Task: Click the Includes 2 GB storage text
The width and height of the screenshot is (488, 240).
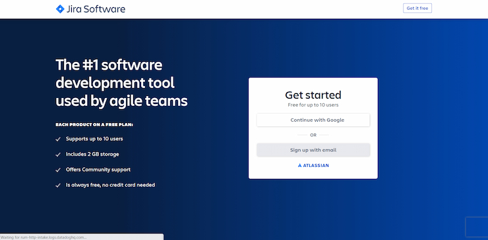Action: pos(92,155)
